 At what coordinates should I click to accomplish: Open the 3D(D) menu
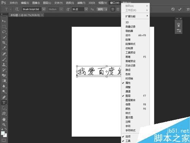92,3
